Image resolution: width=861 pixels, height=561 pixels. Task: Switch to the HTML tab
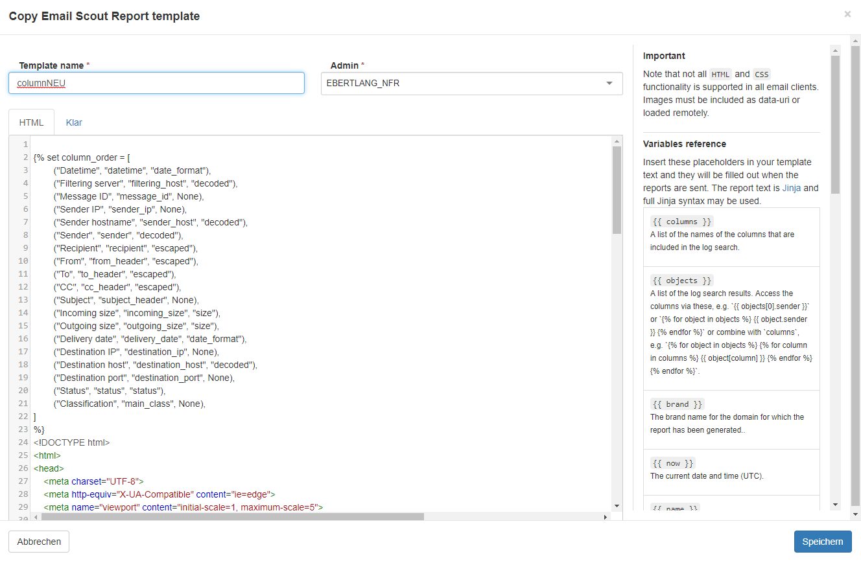(x=31, y=122)
